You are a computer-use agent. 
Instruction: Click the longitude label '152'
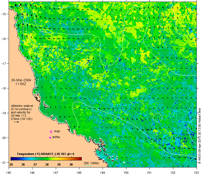(173, 173)
